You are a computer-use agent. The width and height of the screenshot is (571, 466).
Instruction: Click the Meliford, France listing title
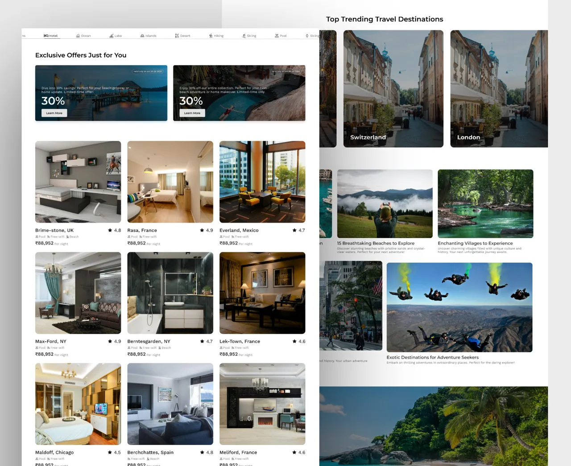[238, 452]
